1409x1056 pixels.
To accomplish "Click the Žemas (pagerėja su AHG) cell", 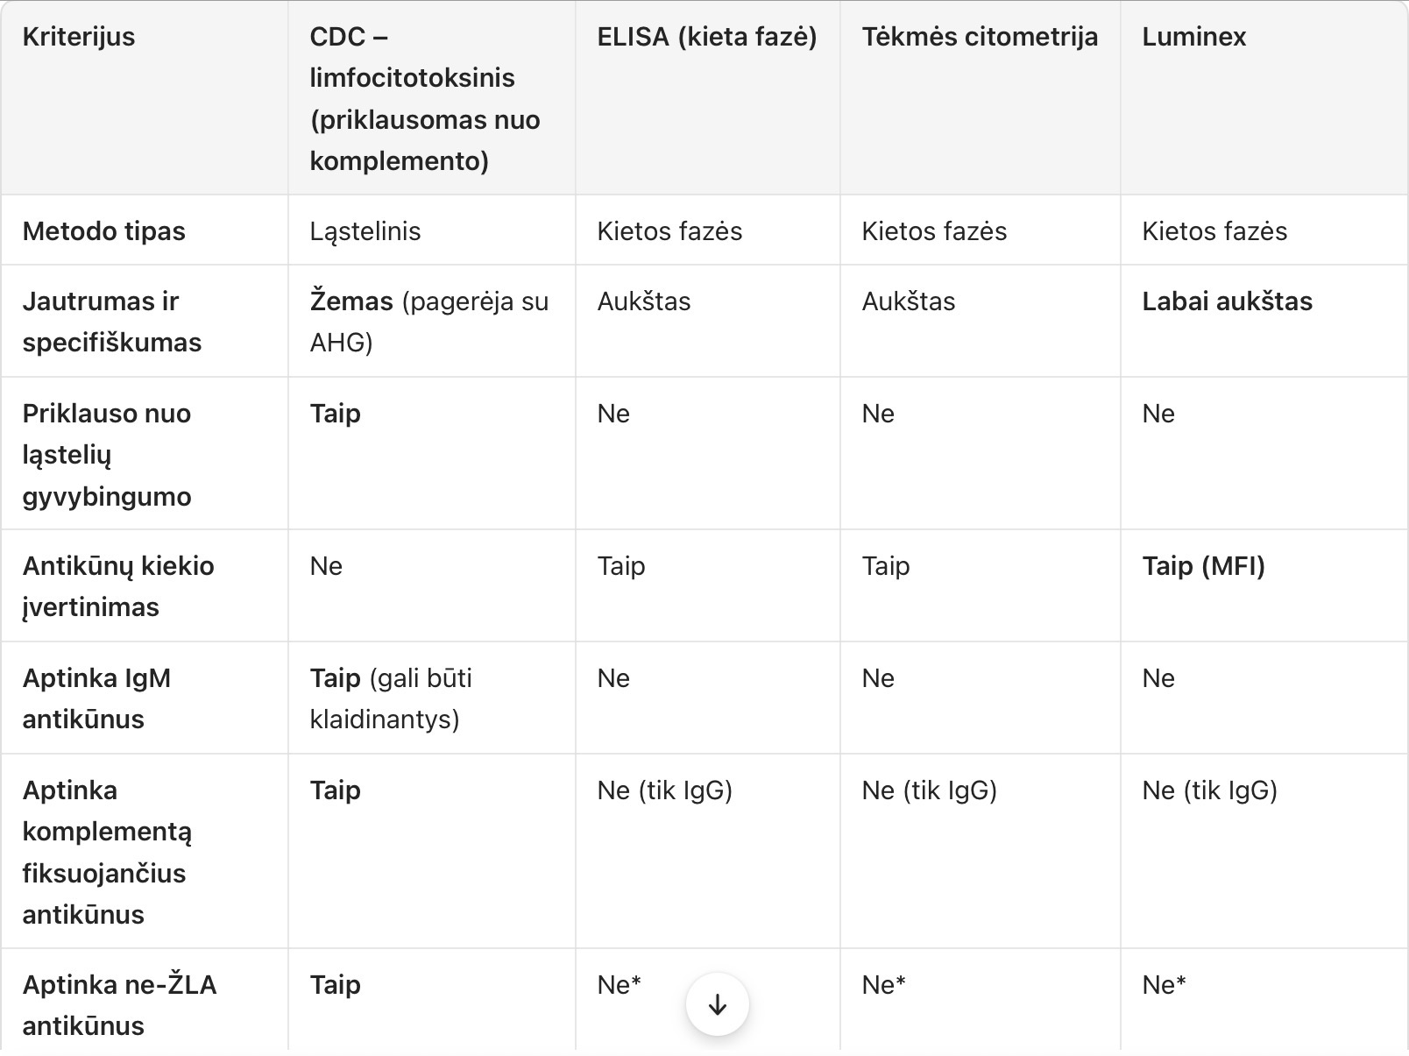I will [428, 322].
